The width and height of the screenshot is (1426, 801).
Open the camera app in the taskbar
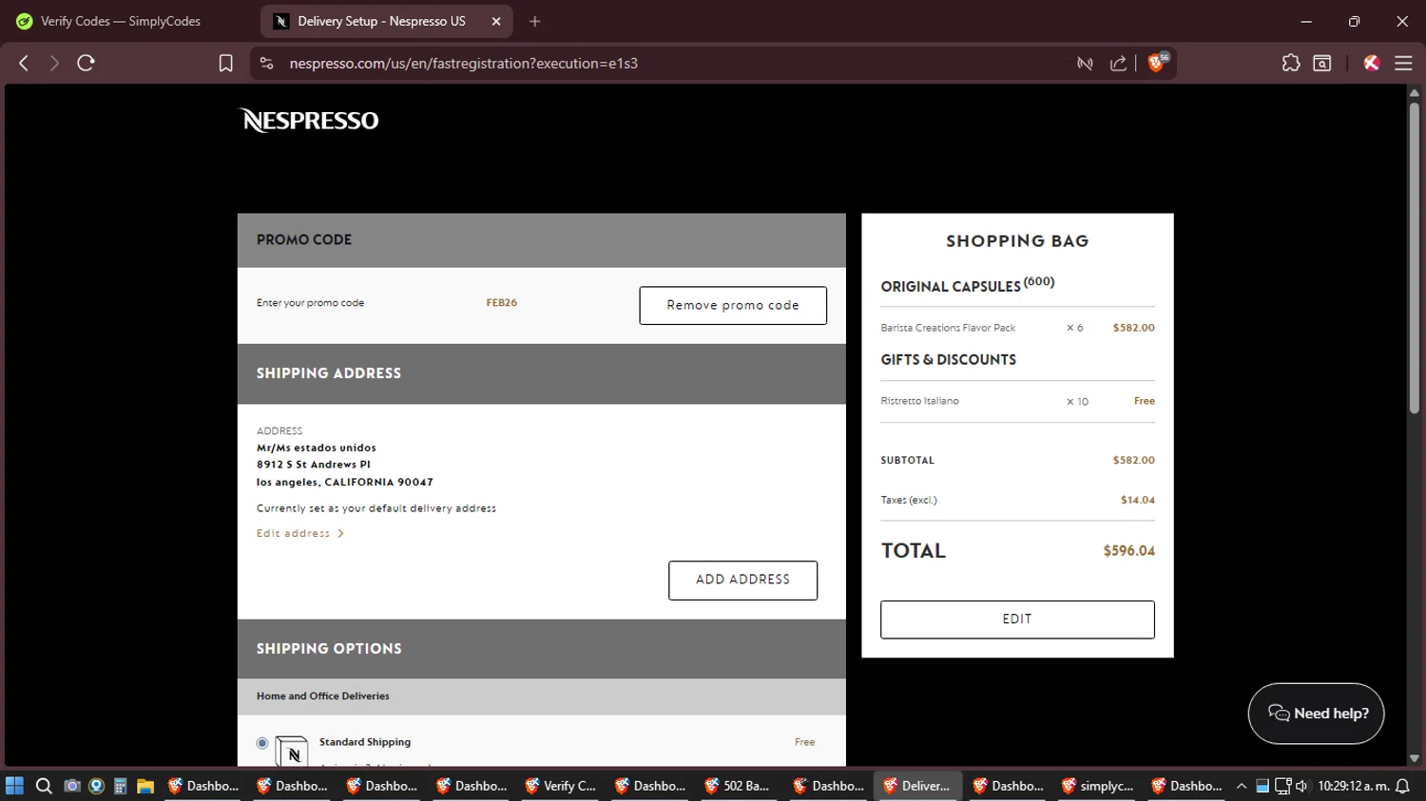point(71,786)
